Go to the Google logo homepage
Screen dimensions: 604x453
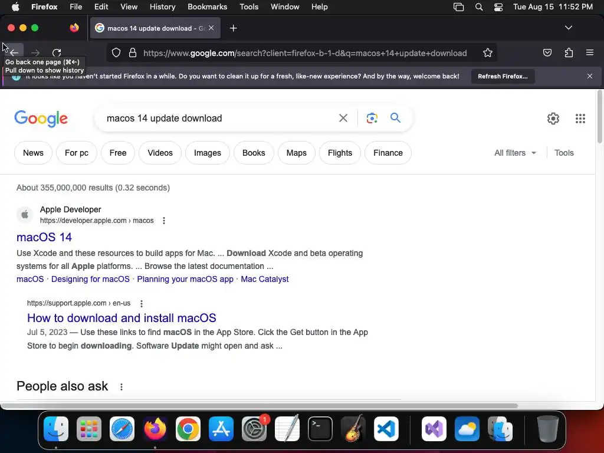tap(41, 119)
